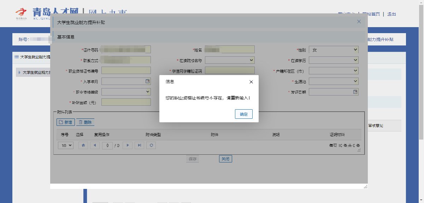Refresh the attachment list
Viewport: 424px width, 203px height.
pyautogui.click(x=151, y=145)
